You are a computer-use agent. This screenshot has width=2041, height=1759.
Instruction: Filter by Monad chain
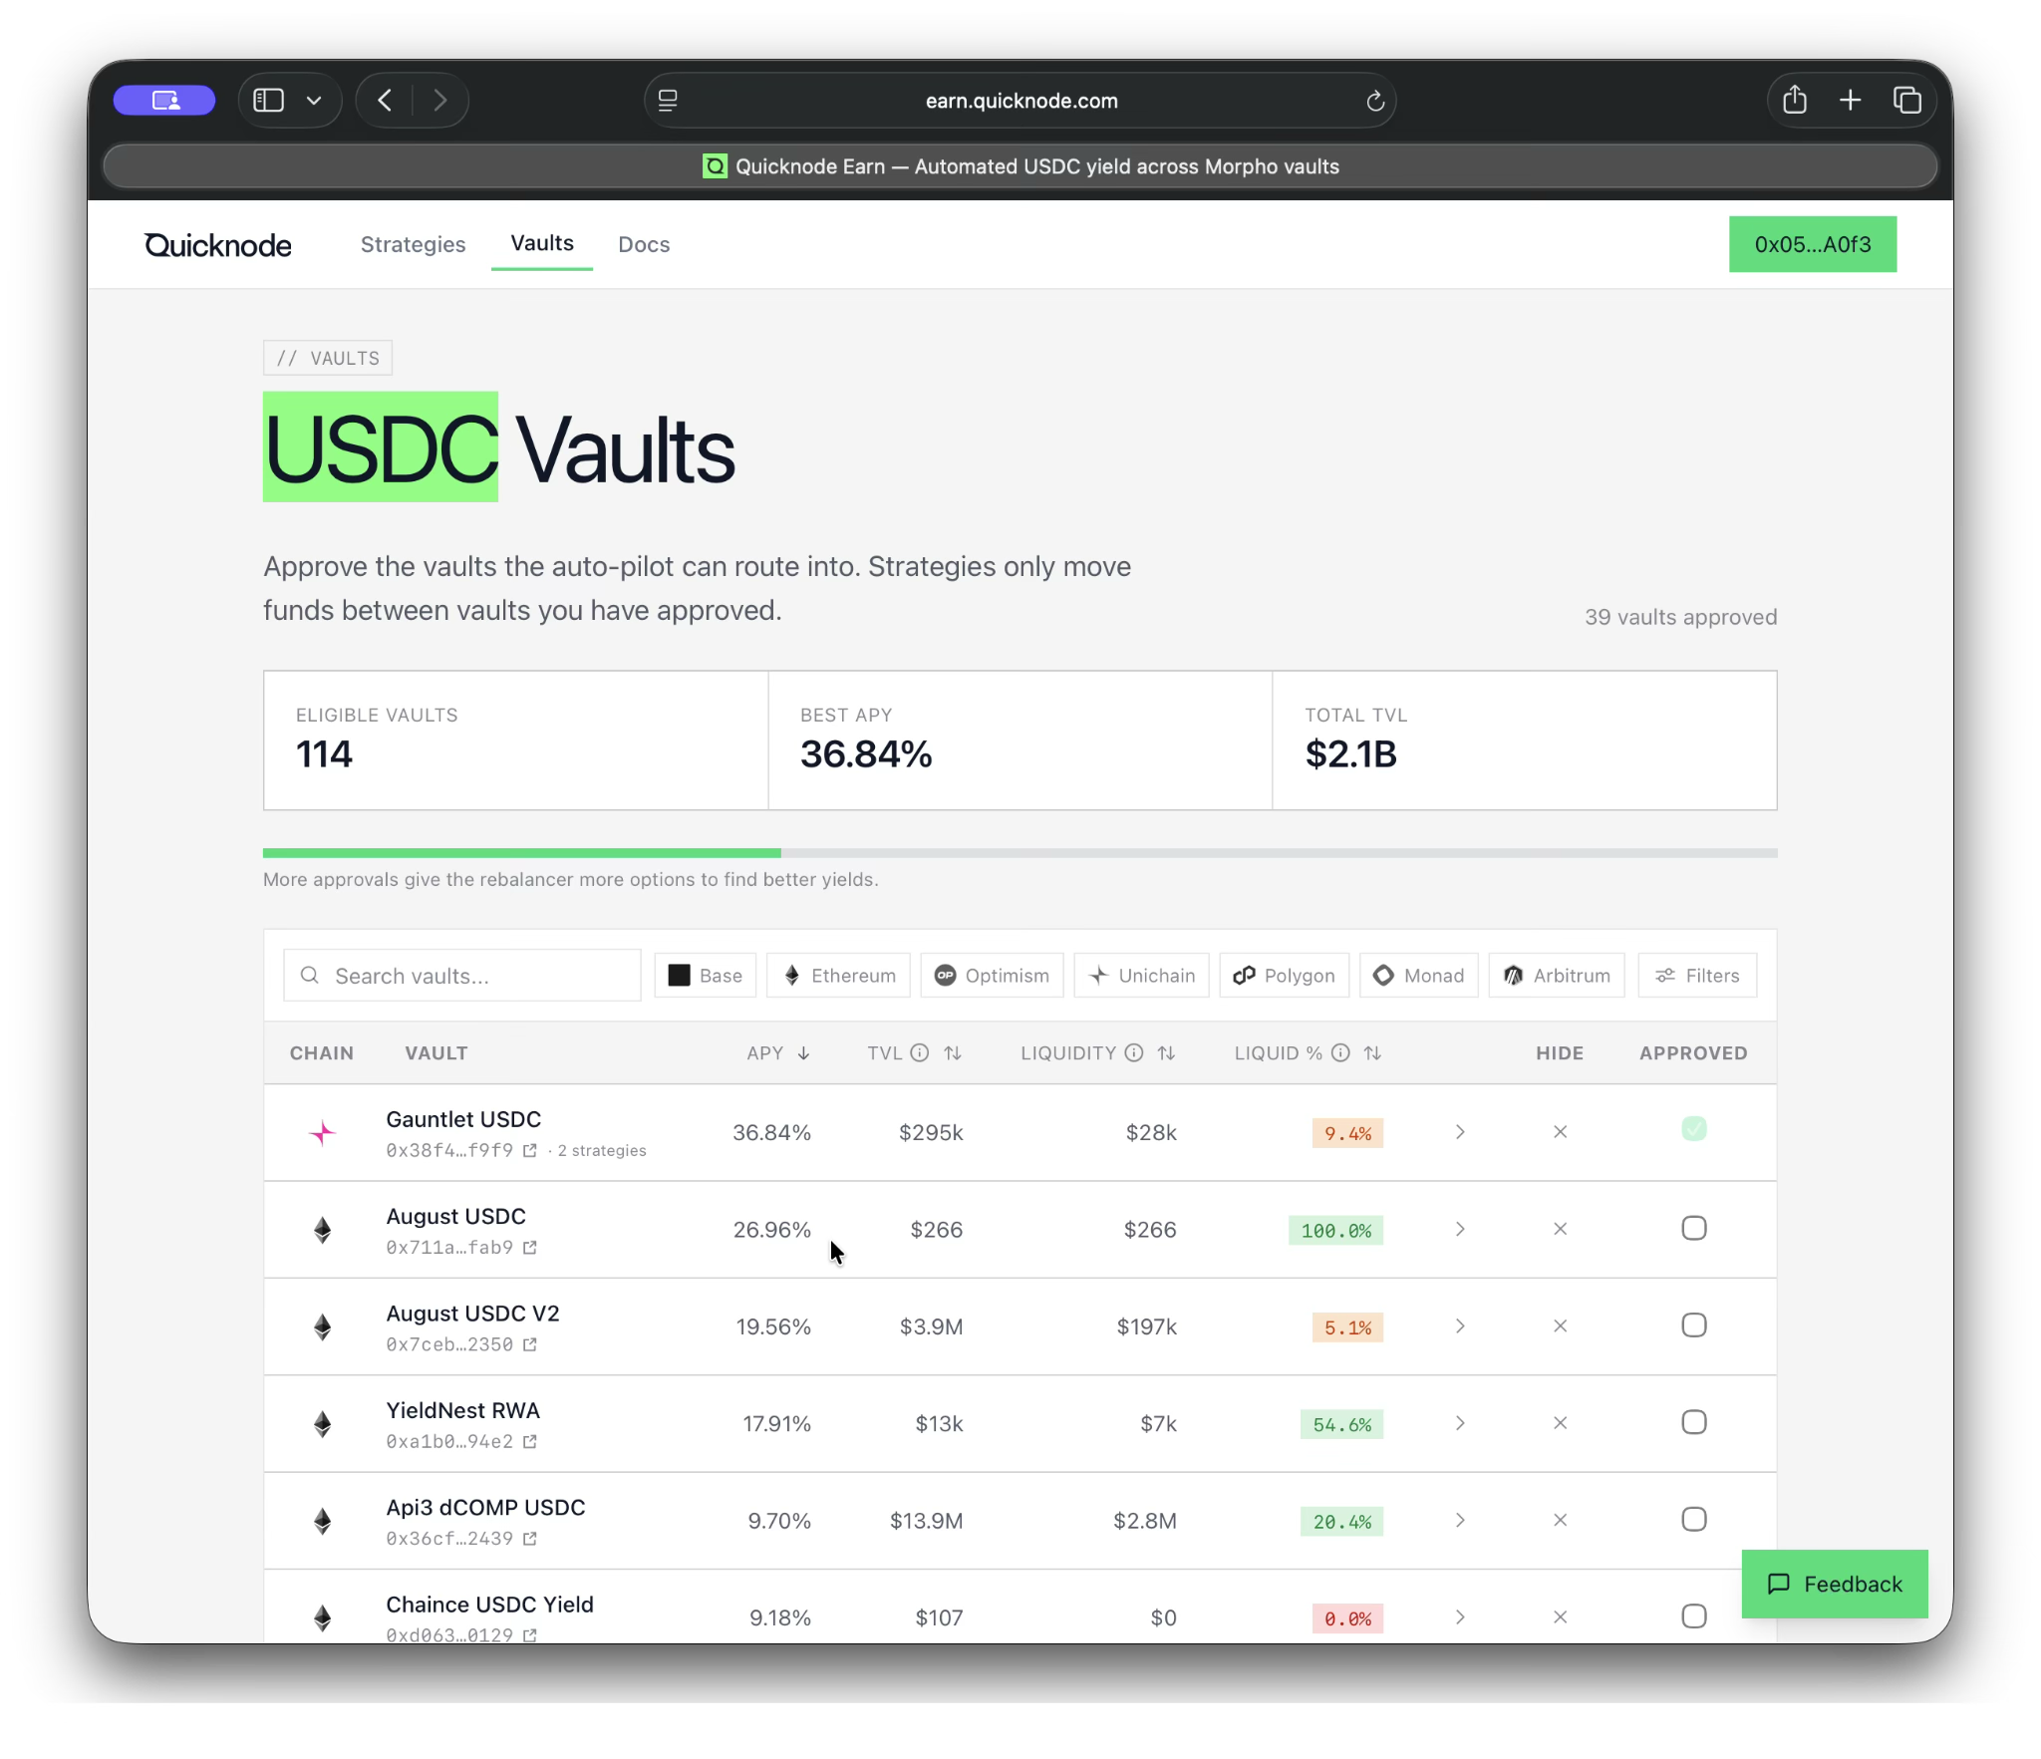pos(1418,976)
